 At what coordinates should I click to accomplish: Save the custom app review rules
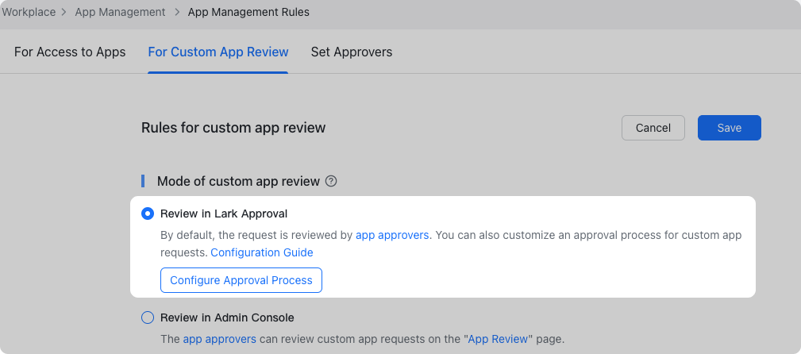(729, 128)
